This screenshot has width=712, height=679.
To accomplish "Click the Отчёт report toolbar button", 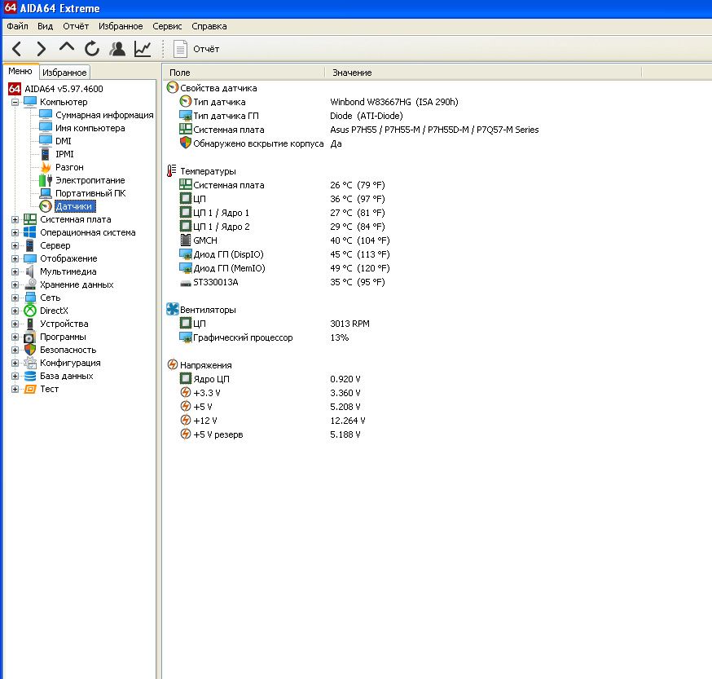I will pyautogui.click(x=196, y=49).
